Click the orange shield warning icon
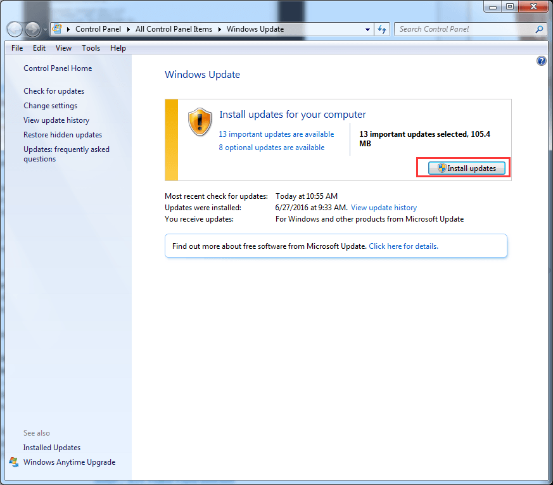This screenshot has height=485, width=553. tap(200, 122)
